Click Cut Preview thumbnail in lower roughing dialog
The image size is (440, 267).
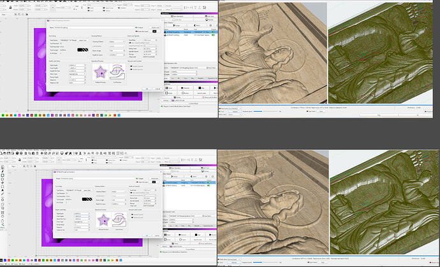tap(119, 220)
